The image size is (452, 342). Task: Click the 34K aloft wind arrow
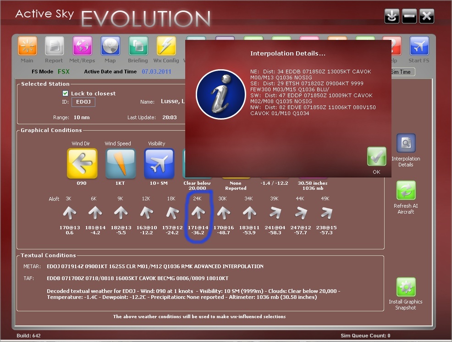pos(249,213)
